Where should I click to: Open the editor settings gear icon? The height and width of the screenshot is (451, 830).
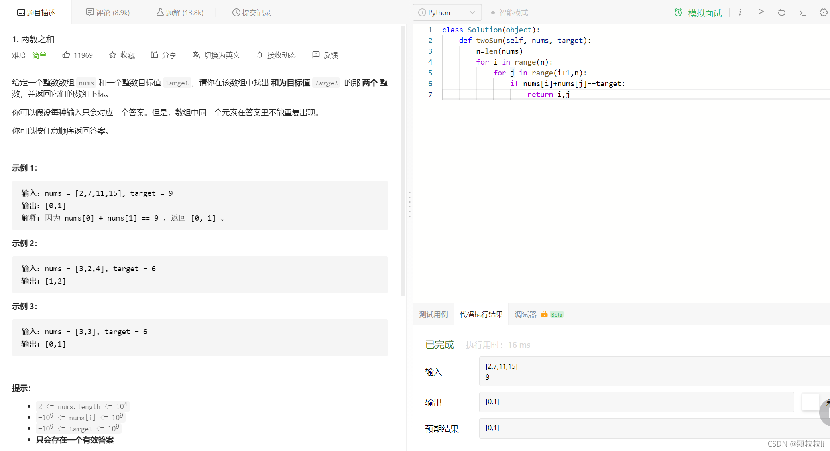pyautogui.click(x=823, y=12)
